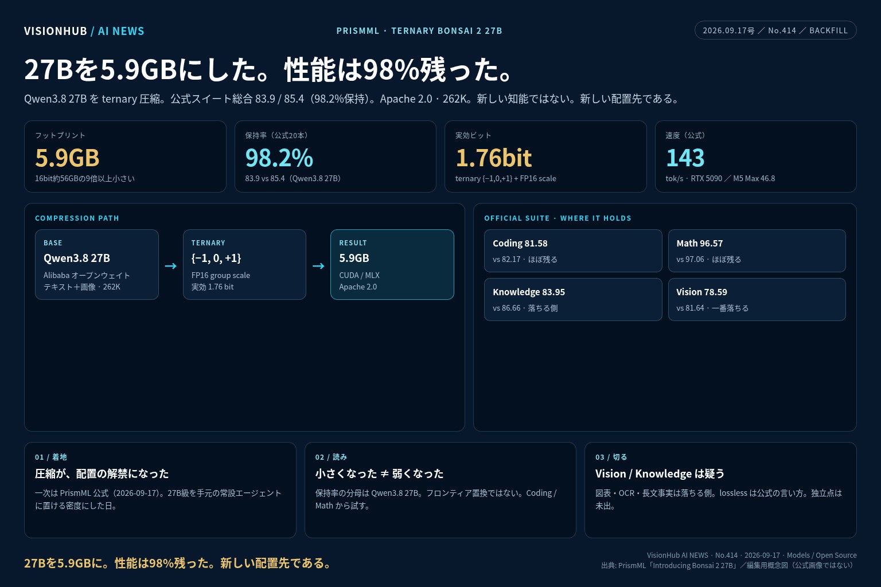881x587 pixels.
Task: Click the heading Vision / Knowledge は疑う
Action: click(660, 473)
